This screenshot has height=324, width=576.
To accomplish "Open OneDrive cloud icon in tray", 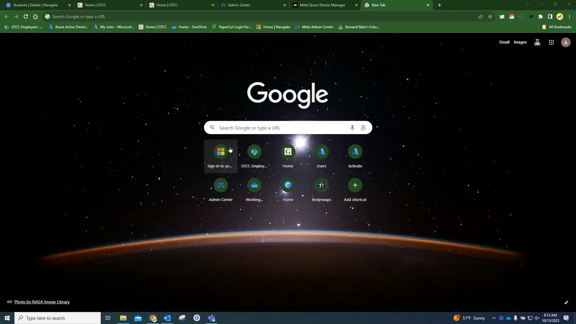I will [508, 318].
